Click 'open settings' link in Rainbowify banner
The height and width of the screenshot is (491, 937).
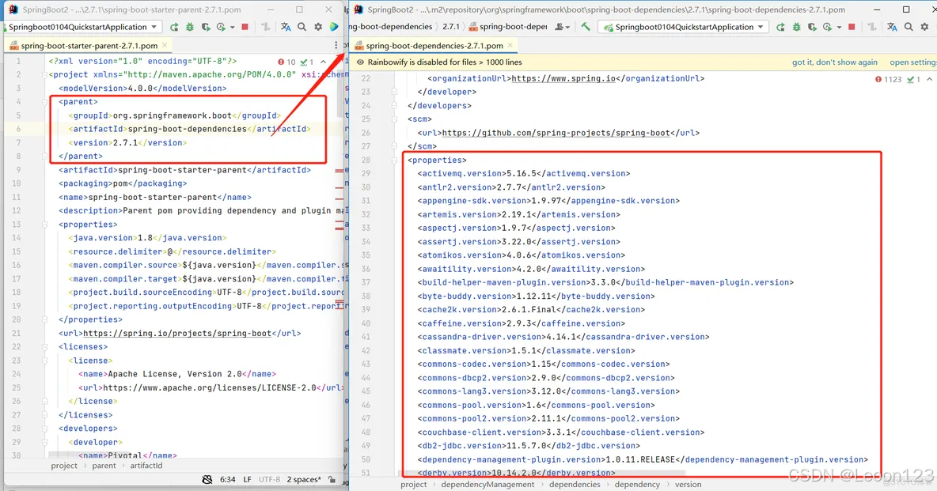[913, 62]
